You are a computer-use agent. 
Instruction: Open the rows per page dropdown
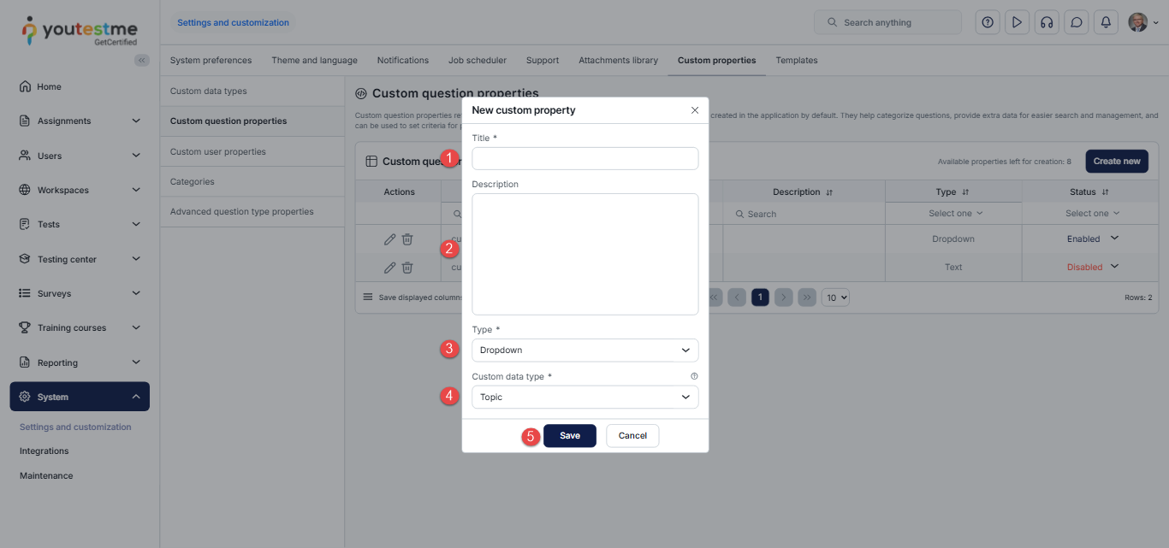tap(835, 298)
